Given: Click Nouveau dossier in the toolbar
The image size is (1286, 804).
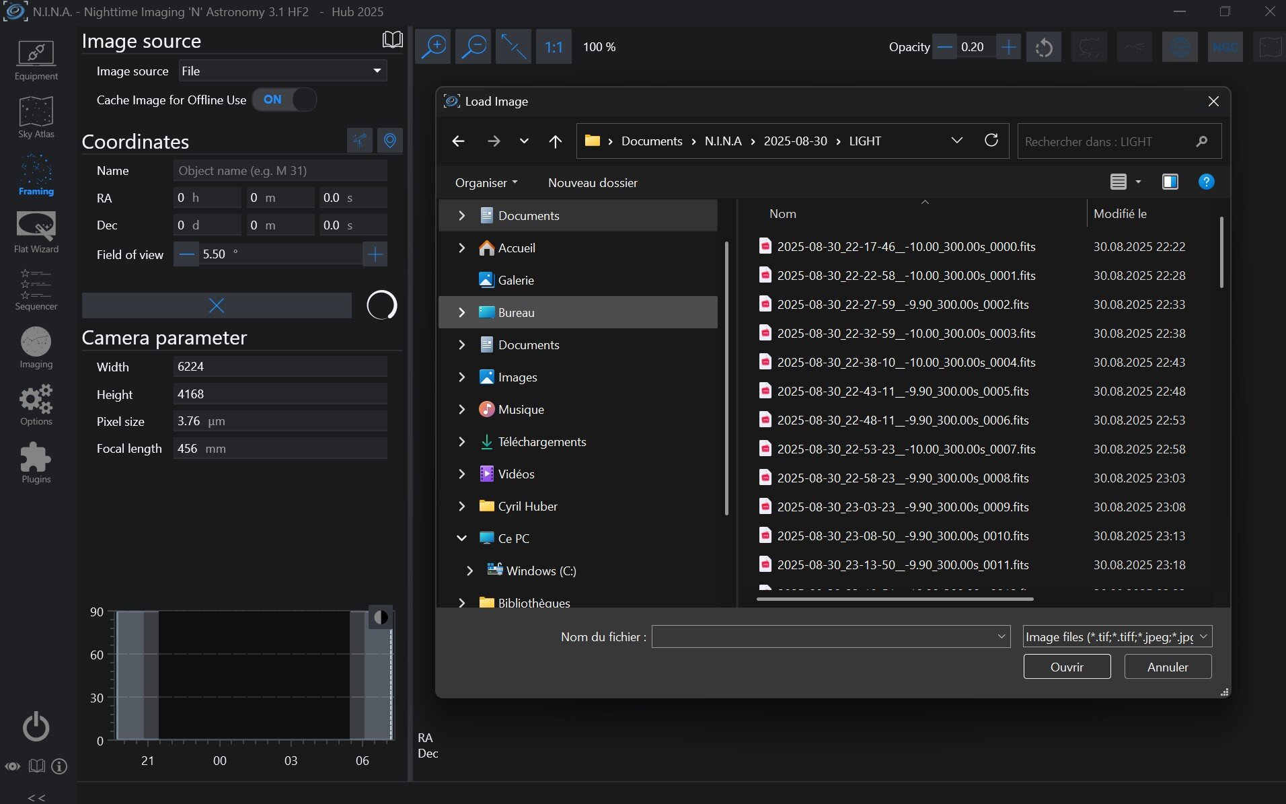Looking at the screenshot, I should click(x=592, y=183).
